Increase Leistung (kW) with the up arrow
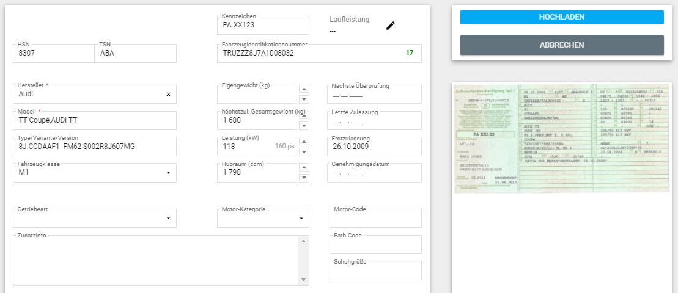678x293 pixels. 304,141
